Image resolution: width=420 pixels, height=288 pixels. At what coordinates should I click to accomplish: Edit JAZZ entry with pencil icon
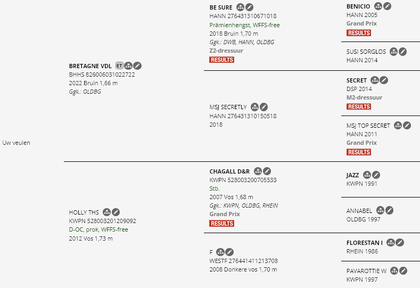point(376,175)
